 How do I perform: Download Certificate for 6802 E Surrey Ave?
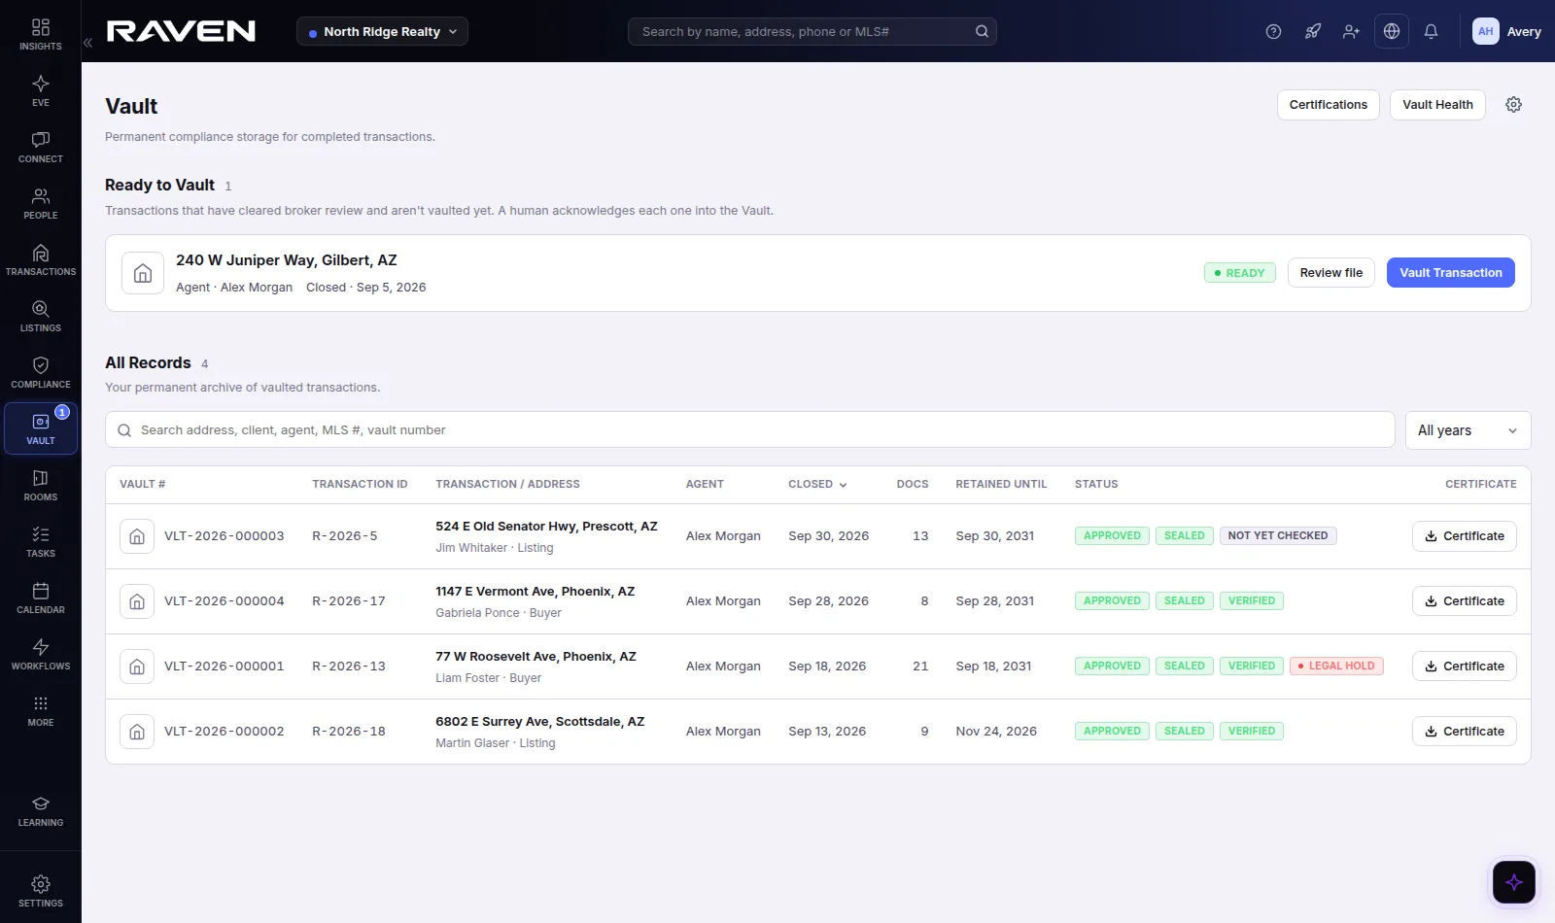click(1464, 732)
